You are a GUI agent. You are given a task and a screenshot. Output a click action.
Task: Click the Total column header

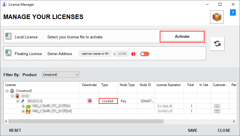[190, 85]
